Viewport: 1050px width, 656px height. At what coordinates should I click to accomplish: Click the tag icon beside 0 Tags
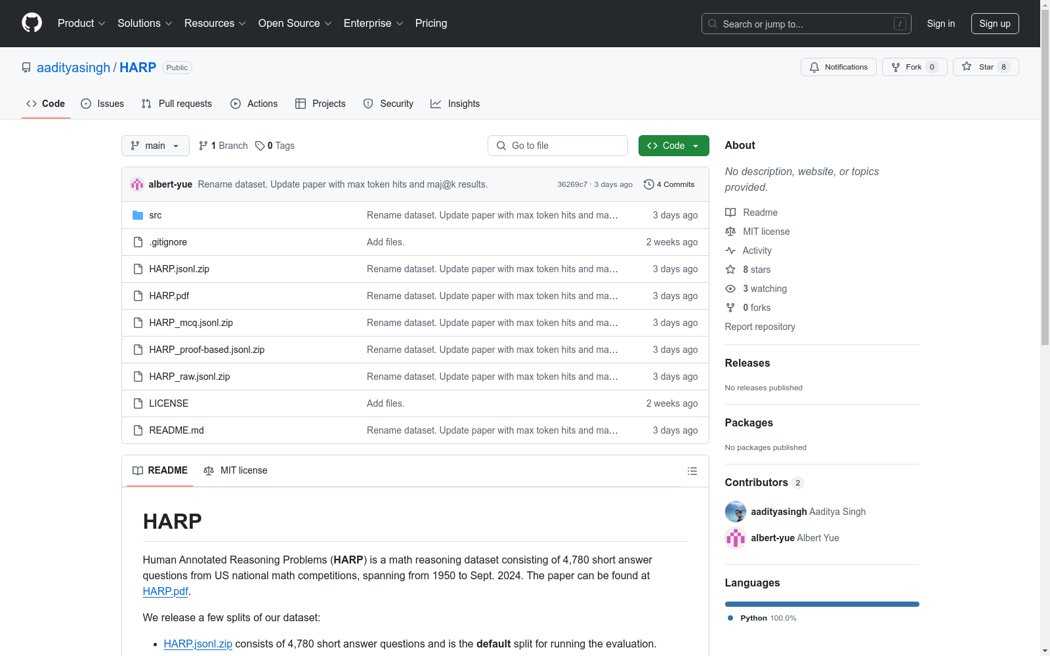[x=260, y=146]
